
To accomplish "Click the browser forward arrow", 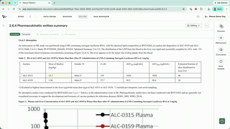I will pyautogui.click(x=8, y=9).
